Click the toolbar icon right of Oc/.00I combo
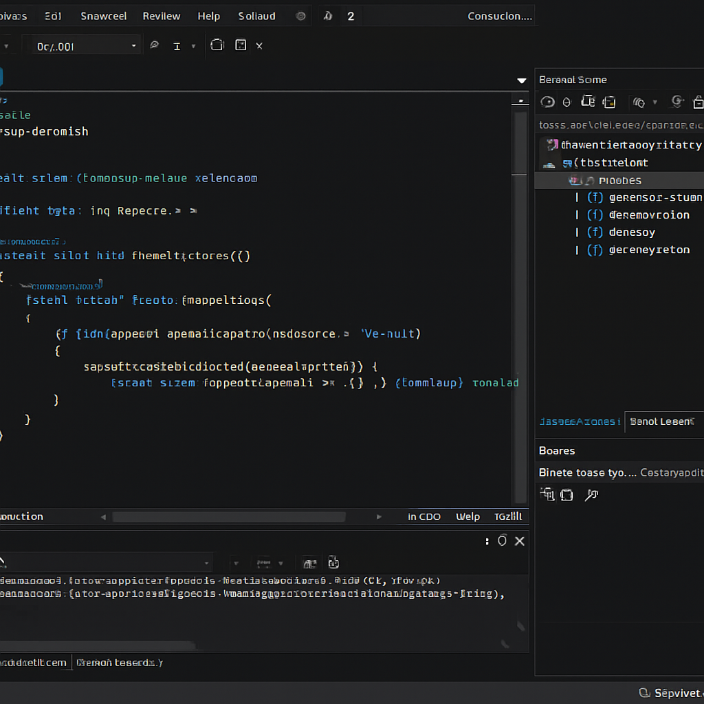 [x=155, y=45]
